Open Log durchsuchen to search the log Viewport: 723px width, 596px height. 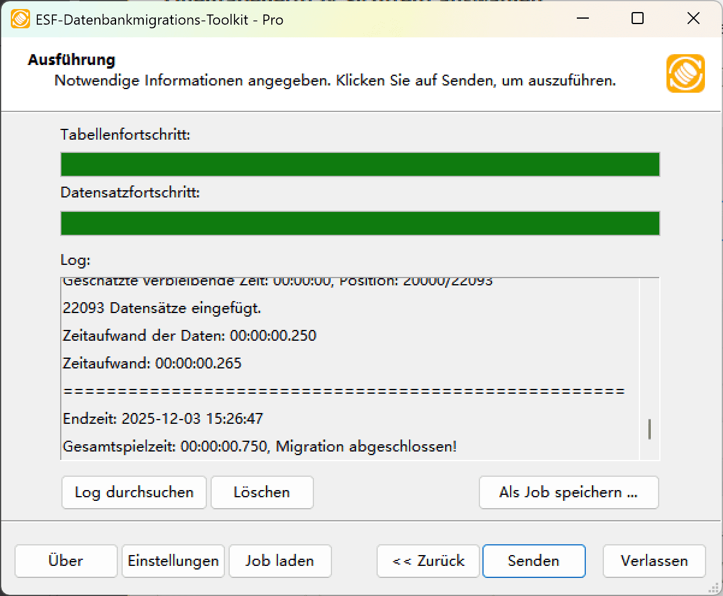tap(134, 492)
